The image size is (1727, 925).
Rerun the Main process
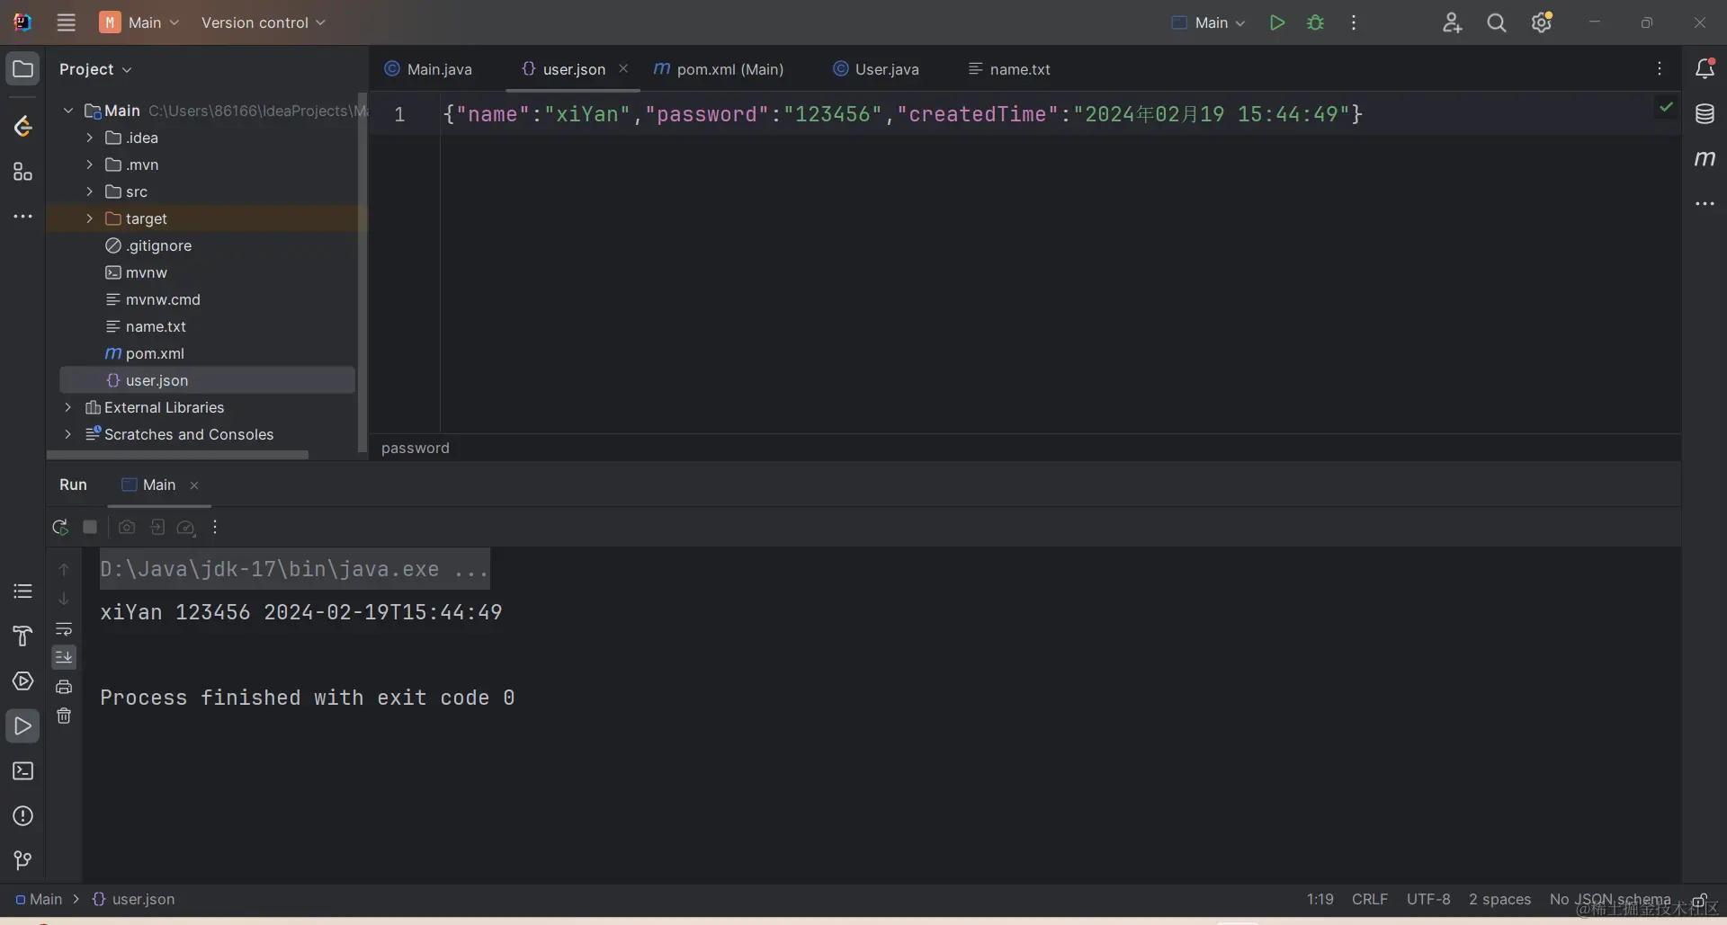(60, 527)
